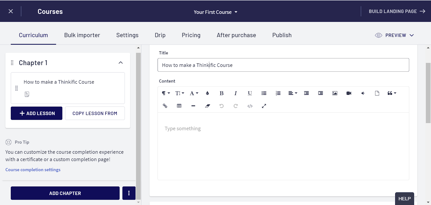Screen dimensions: 431x205
Task: Insert an ordered numbered list
Action: (278, 93)
